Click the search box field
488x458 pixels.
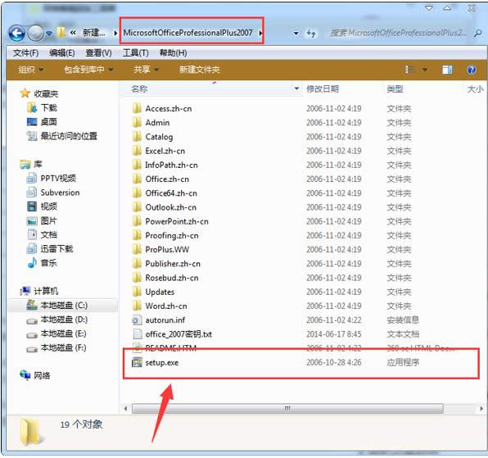399,33
